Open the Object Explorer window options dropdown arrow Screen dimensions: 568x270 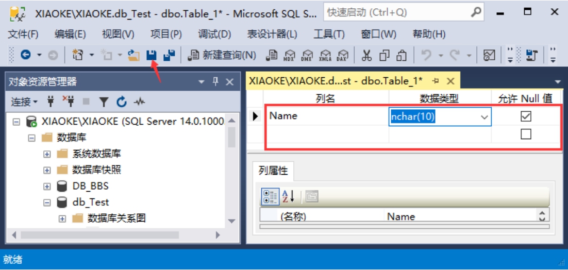click(x=202, y=82)
